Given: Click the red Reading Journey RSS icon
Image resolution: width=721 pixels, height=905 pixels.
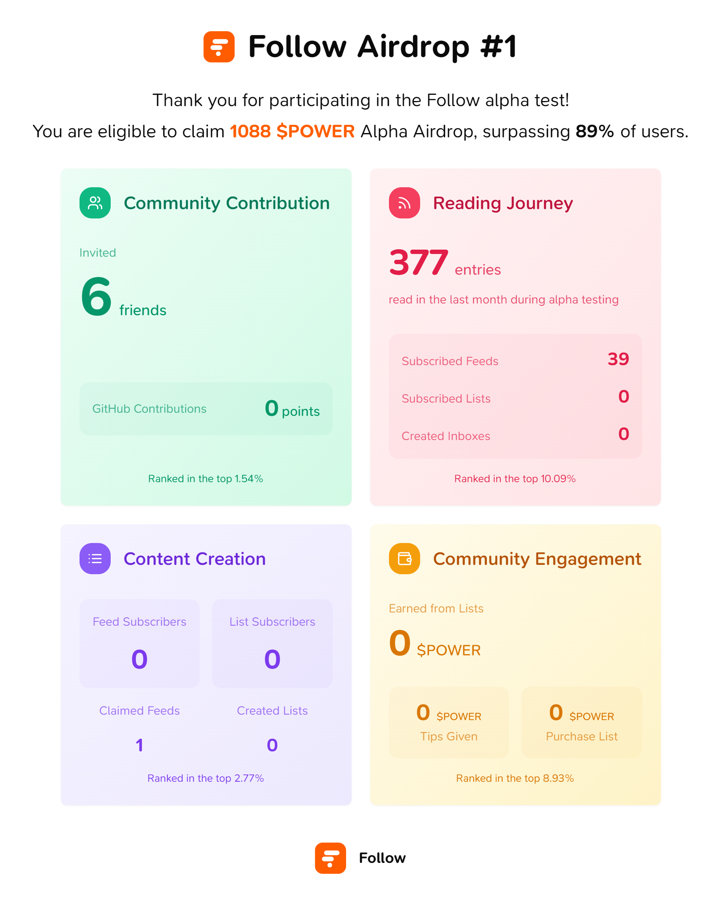Looking at the screenshot, I should 404,203.
